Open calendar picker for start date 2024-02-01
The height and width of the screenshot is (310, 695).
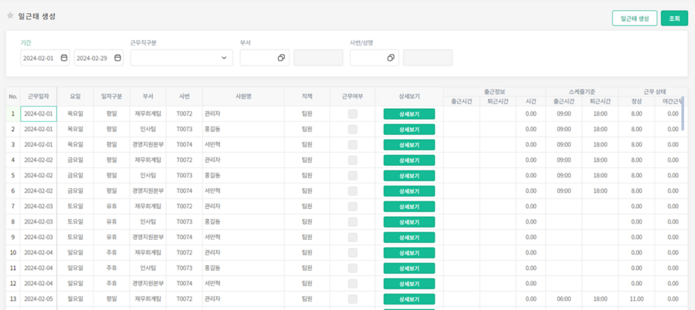click(x=63, y=58)
